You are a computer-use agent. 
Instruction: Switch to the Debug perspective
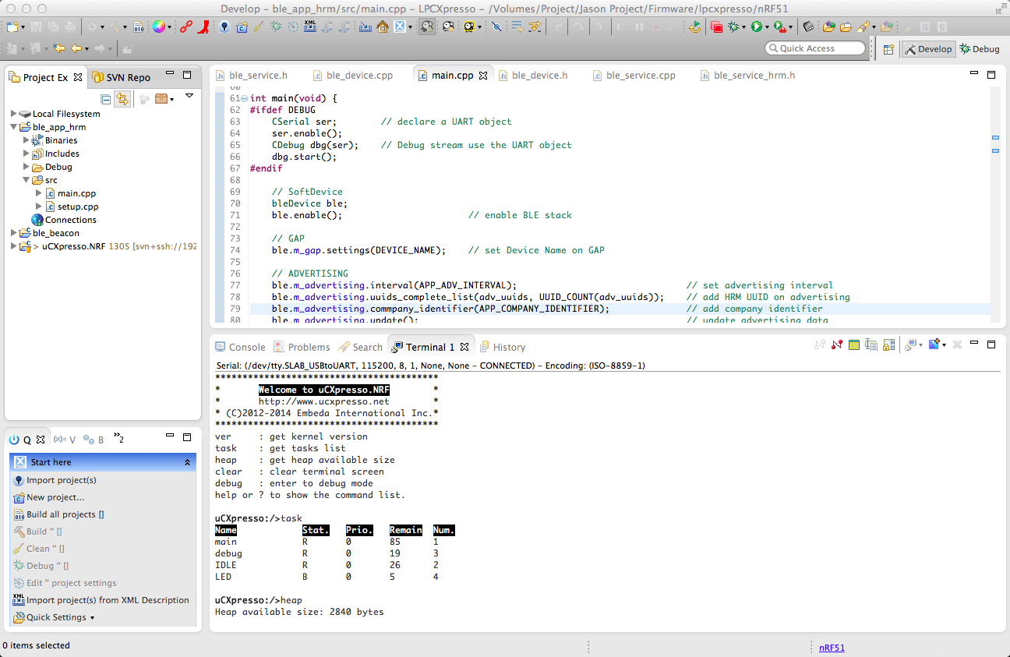coord(979,48)
